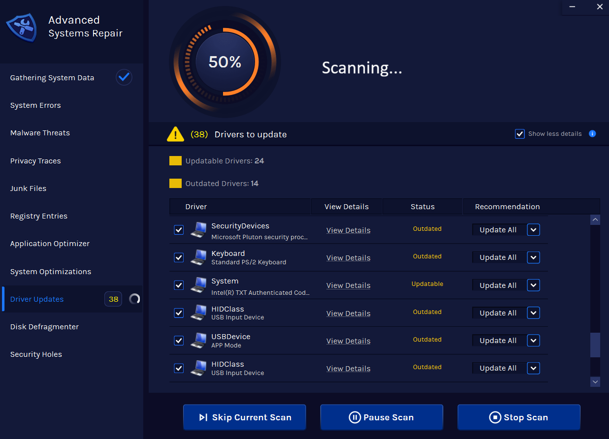Click Update All for SecurityDevices
The height and width of the screenshot is (439, 609).
click(x=498, y=230)
